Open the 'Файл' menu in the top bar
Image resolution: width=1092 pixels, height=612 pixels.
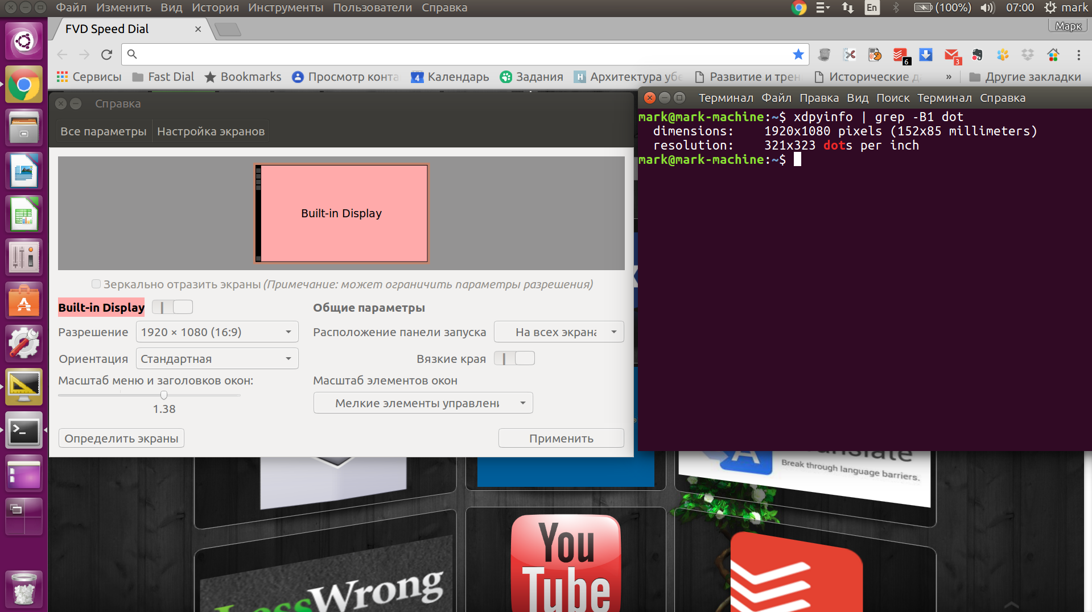point(71,7)
